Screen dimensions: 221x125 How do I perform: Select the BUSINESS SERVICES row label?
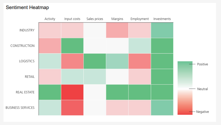(x=20, y=108)
